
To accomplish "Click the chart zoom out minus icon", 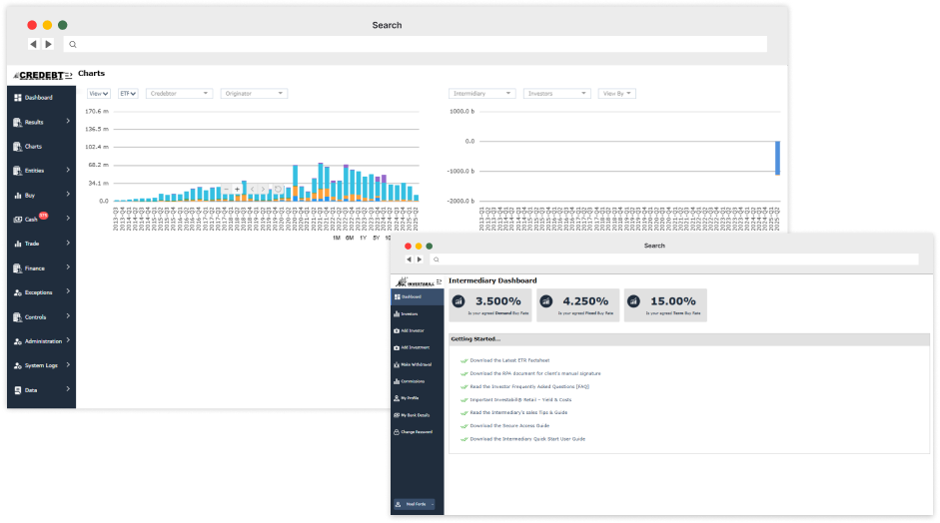I will pos(226,190).
